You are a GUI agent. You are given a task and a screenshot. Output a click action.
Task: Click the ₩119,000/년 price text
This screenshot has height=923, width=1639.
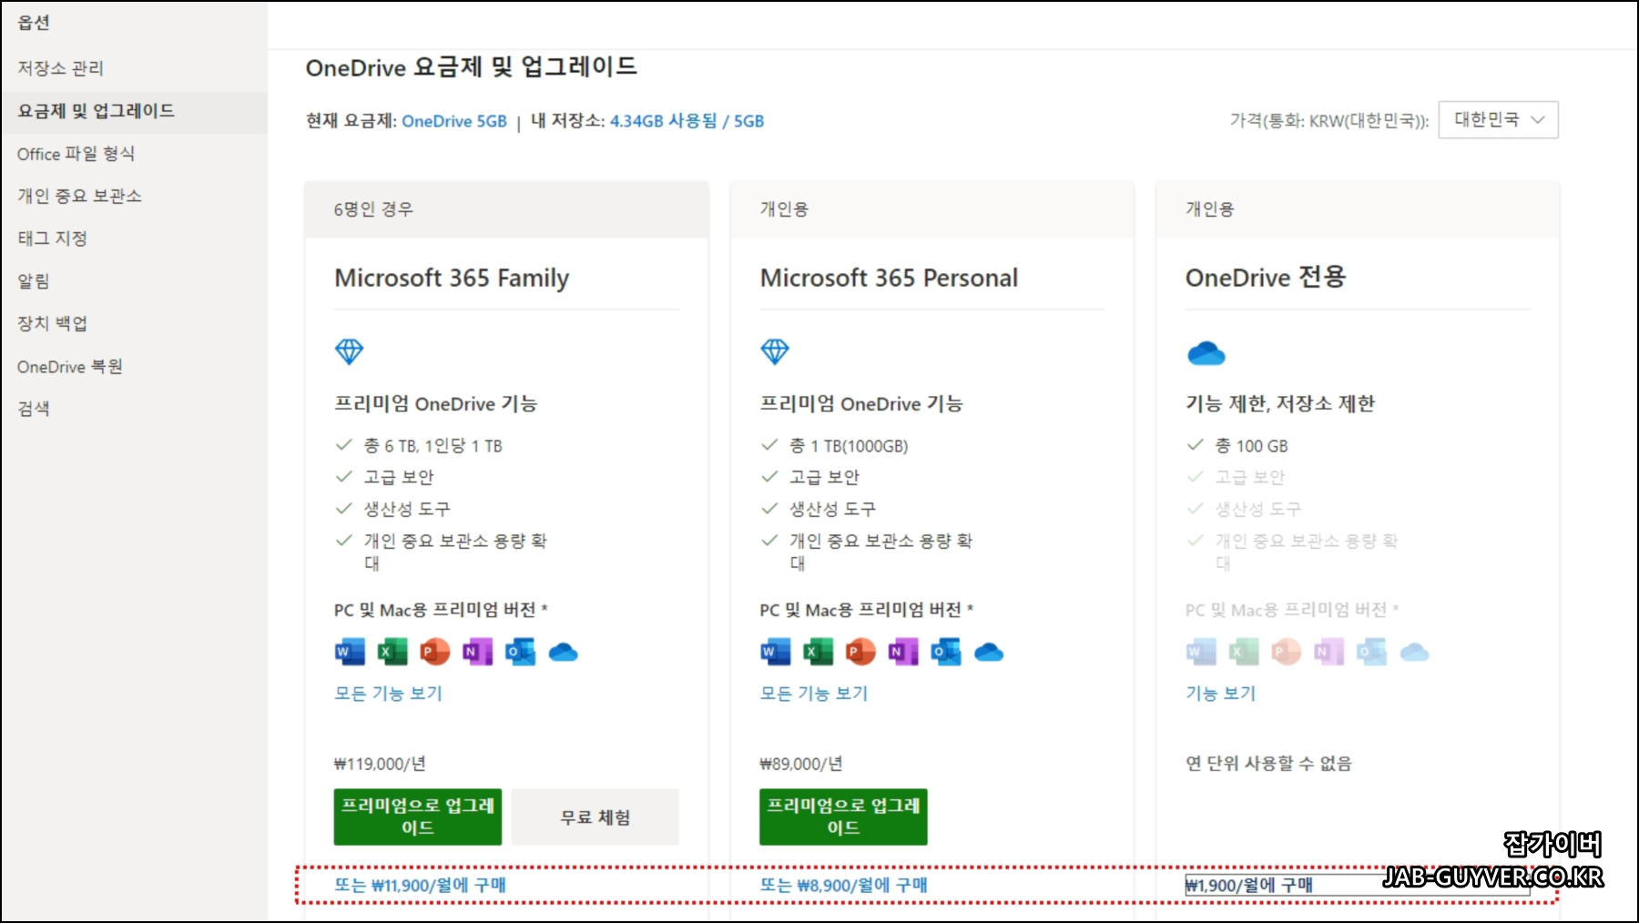[380, 764]
